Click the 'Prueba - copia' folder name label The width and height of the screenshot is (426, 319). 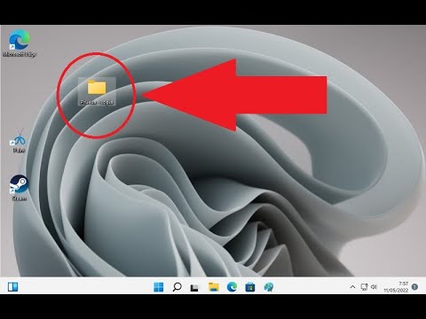click(97, 102)
